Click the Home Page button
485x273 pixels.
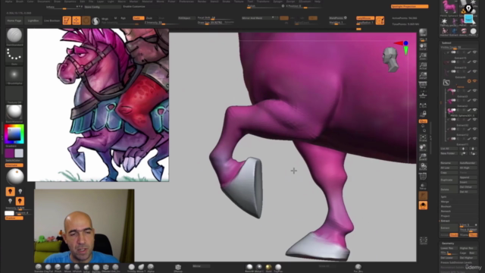14,20
